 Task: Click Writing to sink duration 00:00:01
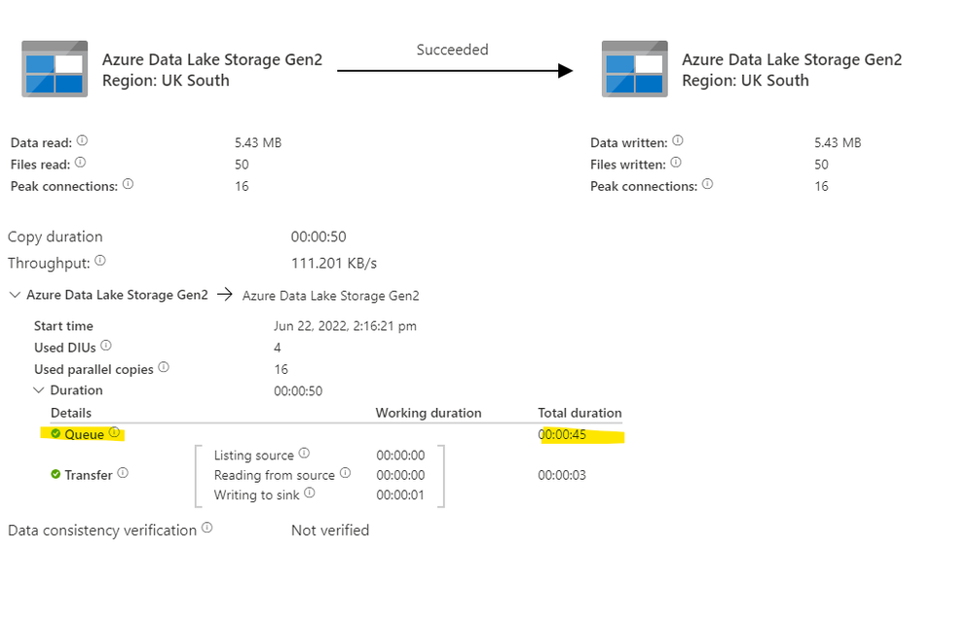pos(400,496)
